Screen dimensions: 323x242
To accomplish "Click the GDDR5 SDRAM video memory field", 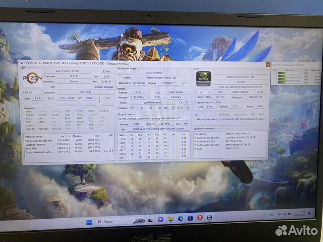I will tap(240, 92).
